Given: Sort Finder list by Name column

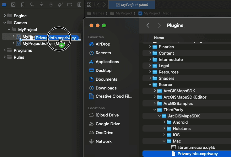Looking at the screenshot, I should [159, 38].
